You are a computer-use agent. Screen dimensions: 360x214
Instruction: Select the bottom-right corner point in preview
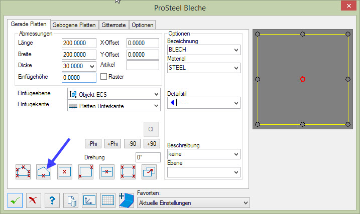point(348,124)
